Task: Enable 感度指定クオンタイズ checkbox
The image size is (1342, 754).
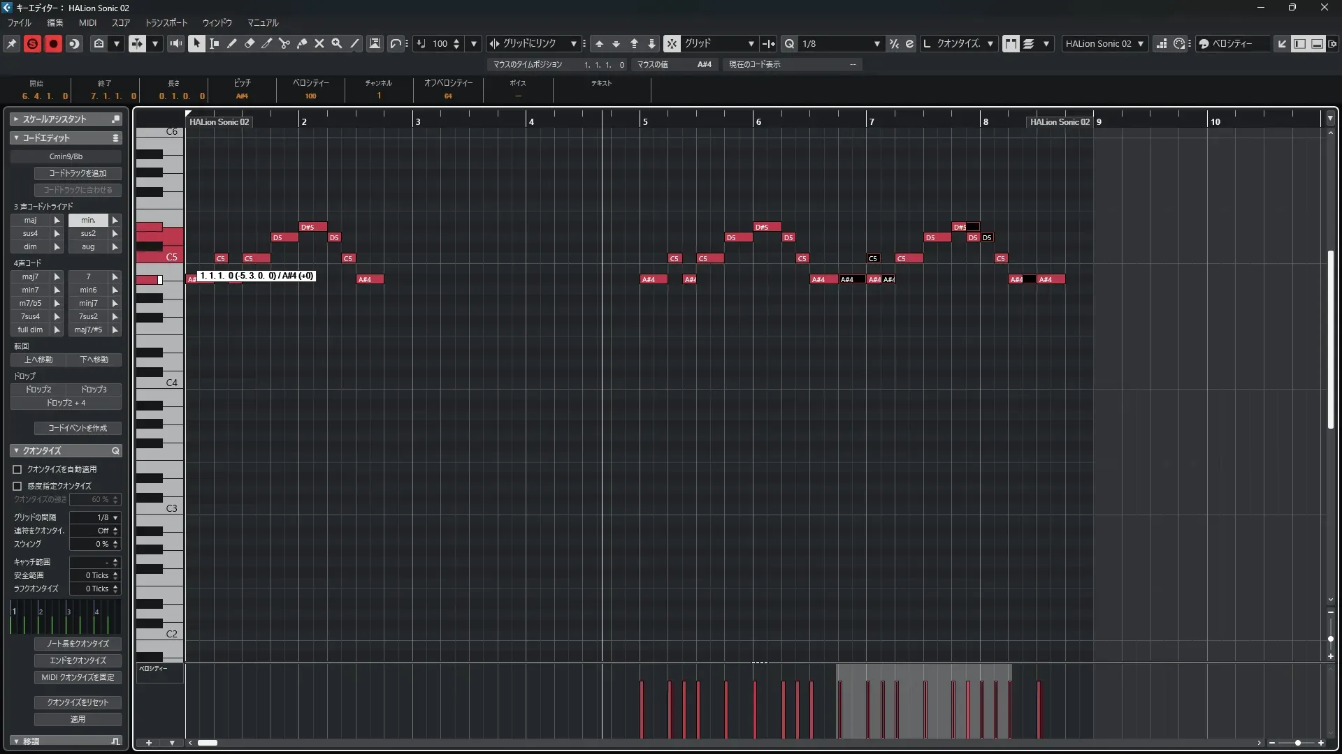Action: (x=17, y=486)
